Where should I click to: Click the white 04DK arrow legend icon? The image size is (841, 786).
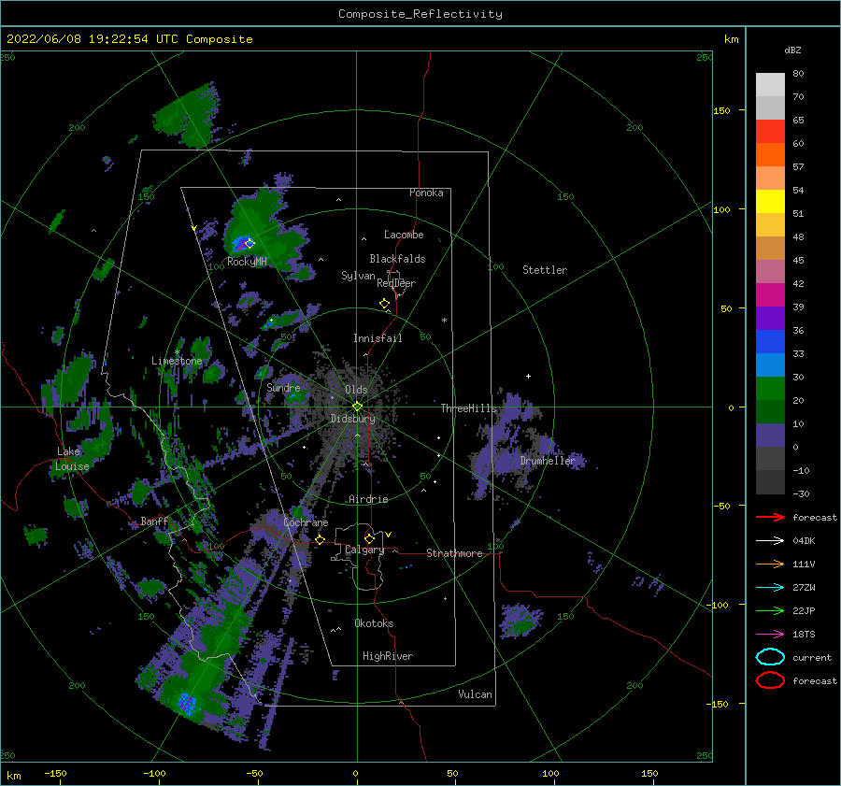tap(770, 541)
